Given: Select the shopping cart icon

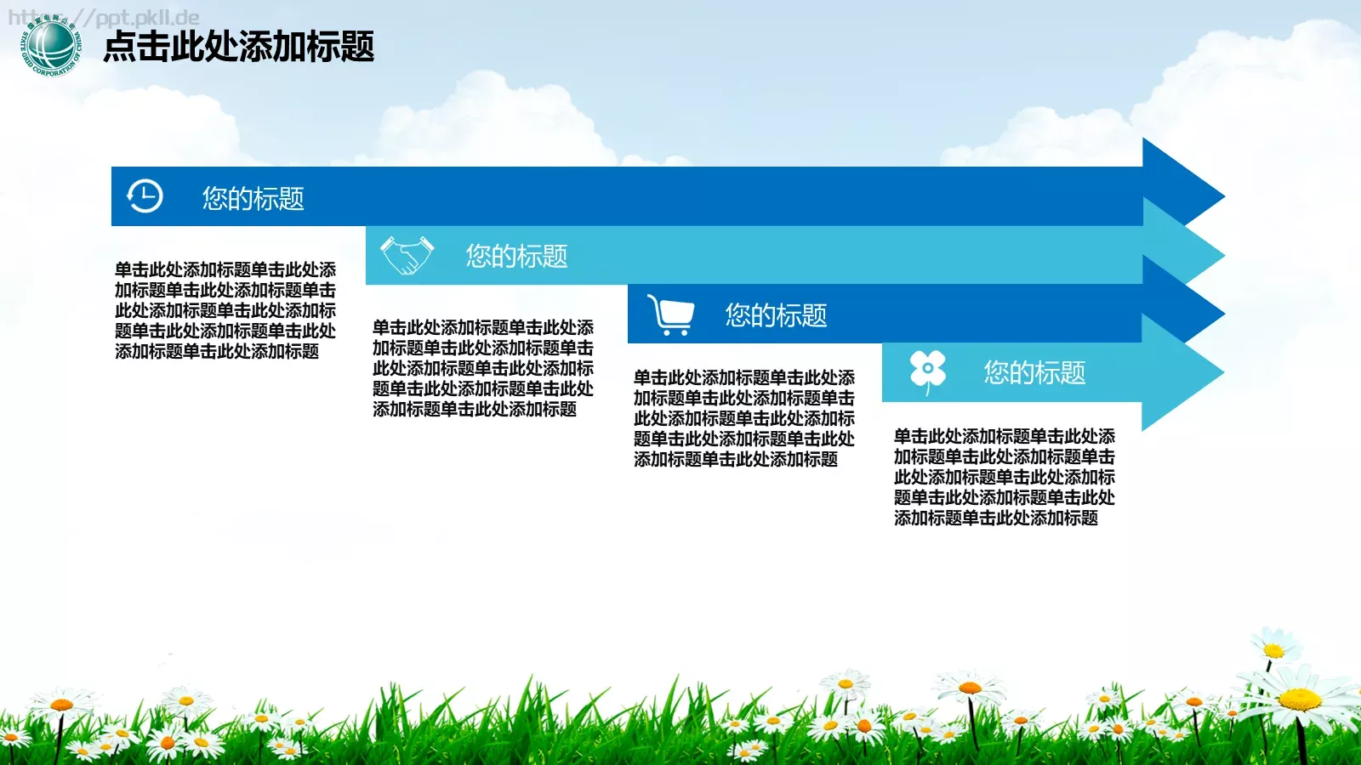Looking at the screenshot, I should click(670, 314).
